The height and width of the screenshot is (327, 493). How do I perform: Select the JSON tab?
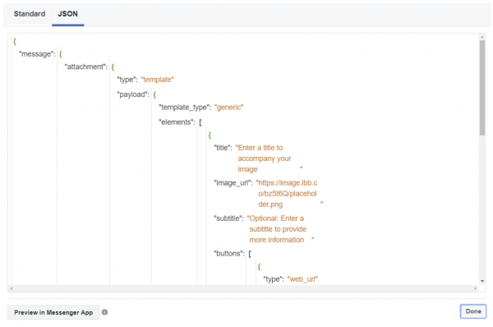pyautogui.click(x=67, y=14)
